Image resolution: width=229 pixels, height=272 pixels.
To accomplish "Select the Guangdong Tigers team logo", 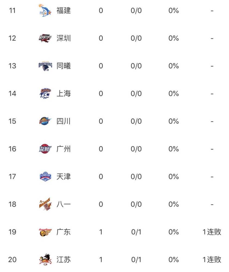I will click(x=45, y=232).
